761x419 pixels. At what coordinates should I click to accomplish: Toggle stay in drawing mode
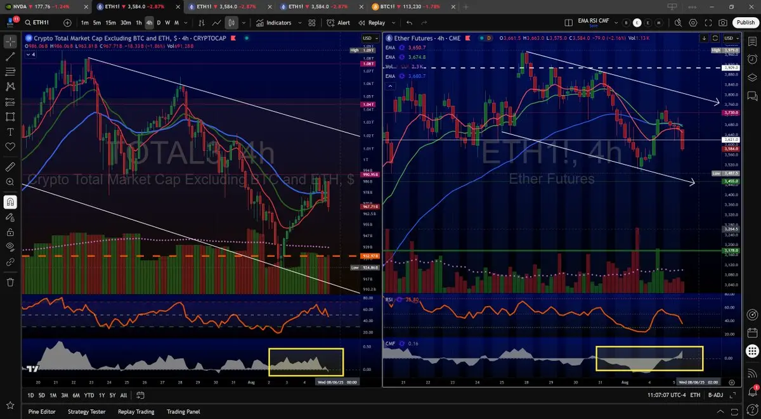10,217
